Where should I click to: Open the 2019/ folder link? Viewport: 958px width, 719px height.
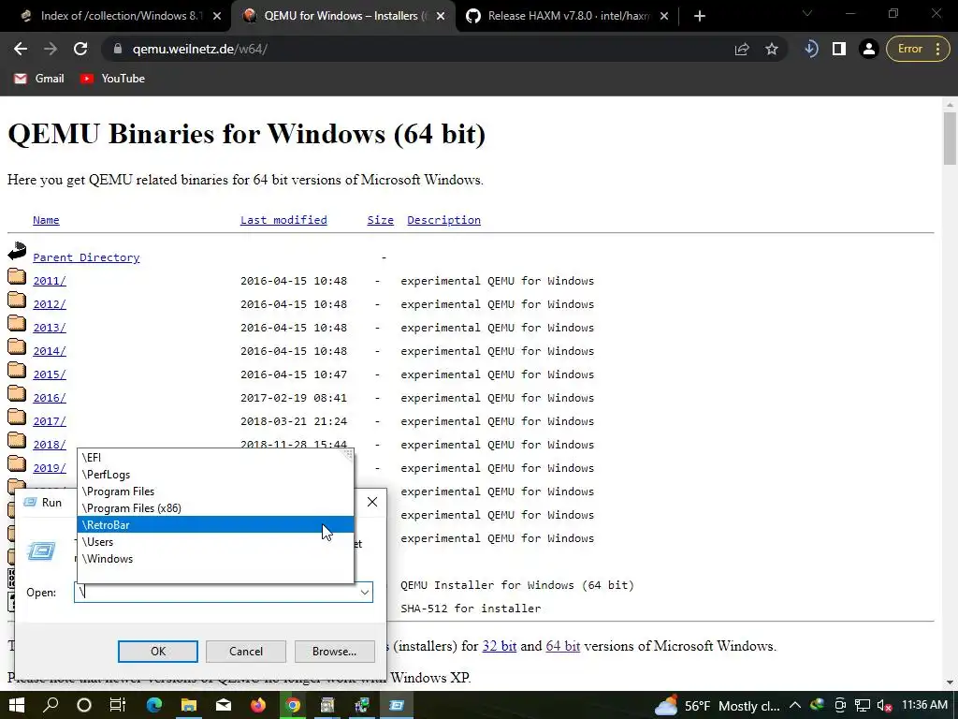coord(50,468)
